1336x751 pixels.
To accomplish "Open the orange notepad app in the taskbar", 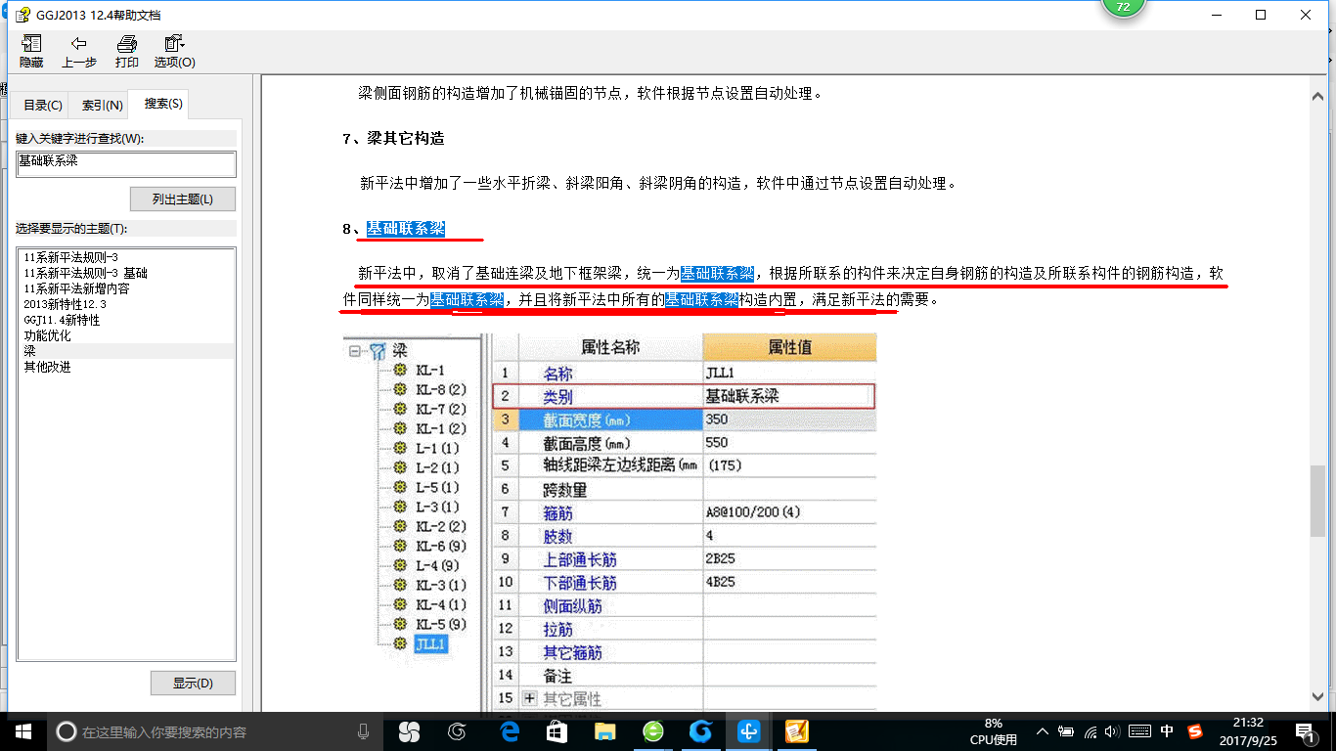I will coord(797,731).
